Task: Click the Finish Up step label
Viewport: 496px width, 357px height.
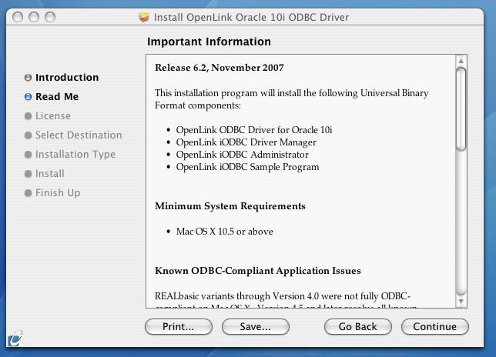Action: point(58,193)
